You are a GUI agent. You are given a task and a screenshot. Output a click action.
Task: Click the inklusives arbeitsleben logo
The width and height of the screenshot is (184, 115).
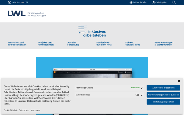(x=92, y=31)
